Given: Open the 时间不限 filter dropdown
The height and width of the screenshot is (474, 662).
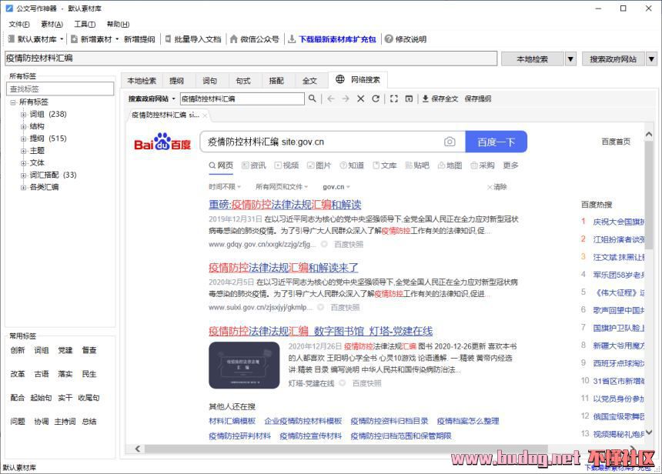Looking at the screenshot, I should [224, 187].
